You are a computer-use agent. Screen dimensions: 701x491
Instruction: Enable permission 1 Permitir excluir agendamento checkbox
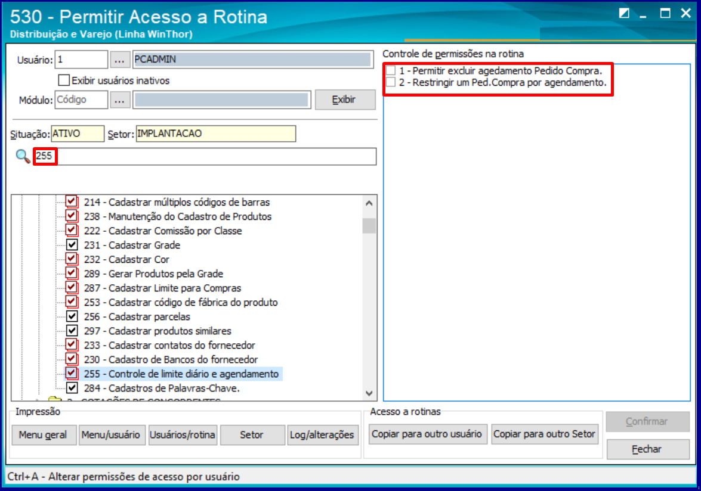pyautogui.click(x=391, y=70)
